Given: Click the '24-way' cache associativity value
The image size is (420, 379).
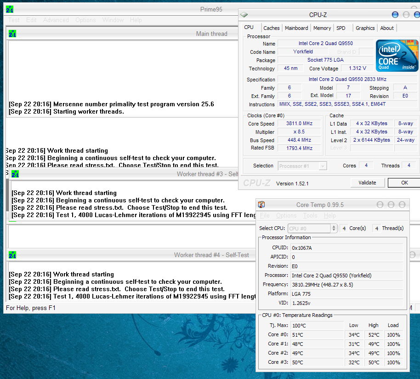Looking at the screenshot, I should (x=406, y=140).
